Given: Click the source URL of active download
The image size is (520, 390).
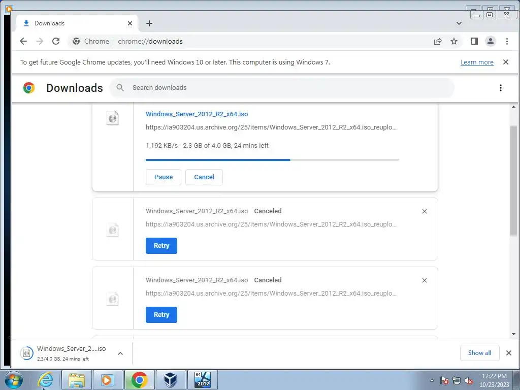Looking at the screenshot, I should tap(271, 127).
